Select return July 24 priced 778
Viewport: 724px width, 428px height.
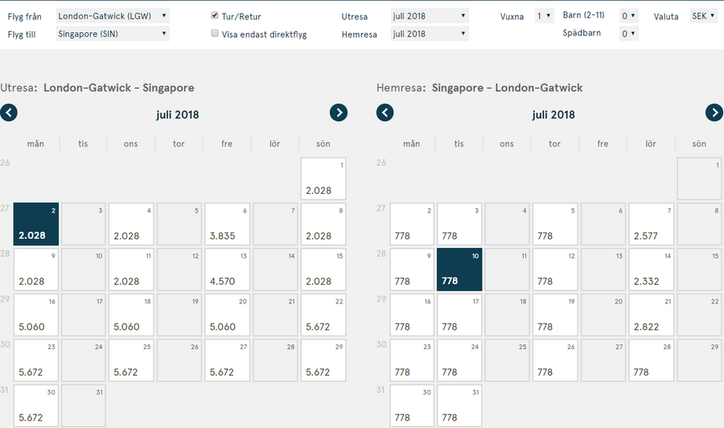[459, 360]
